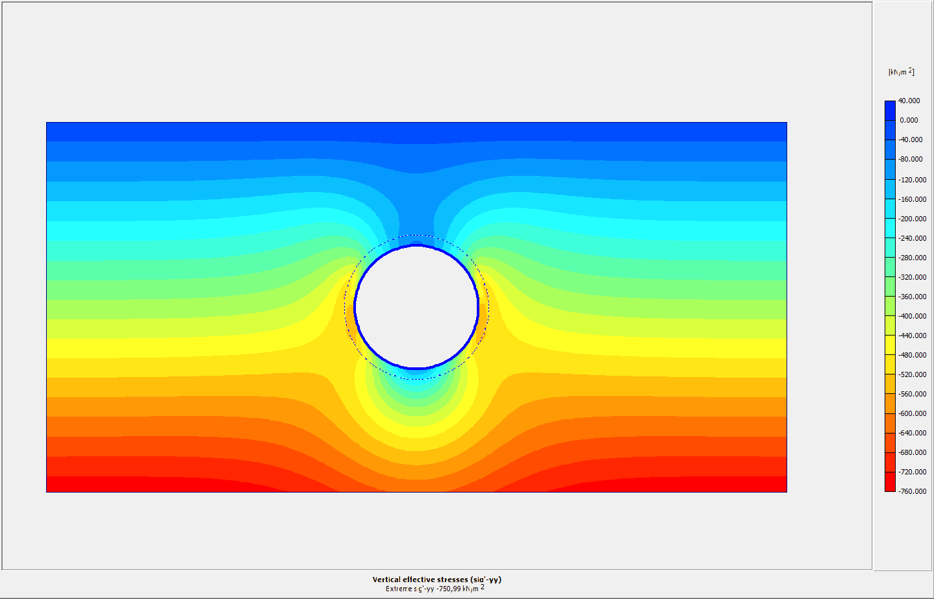The image size is (934, 599).
Task: Select the -400.000 legend label
Action: (x=912, y=316)
